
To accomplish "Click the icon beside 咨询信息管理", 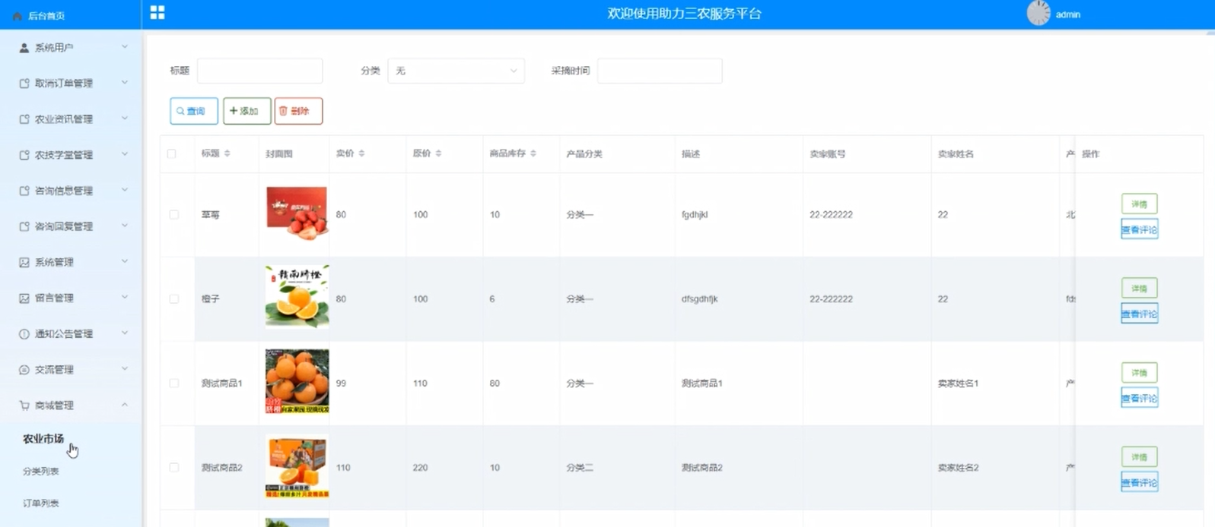I will pos(24,191).
